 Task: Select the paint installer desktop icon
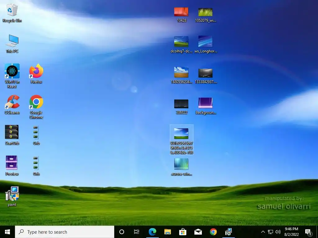[x=12, y=196]
